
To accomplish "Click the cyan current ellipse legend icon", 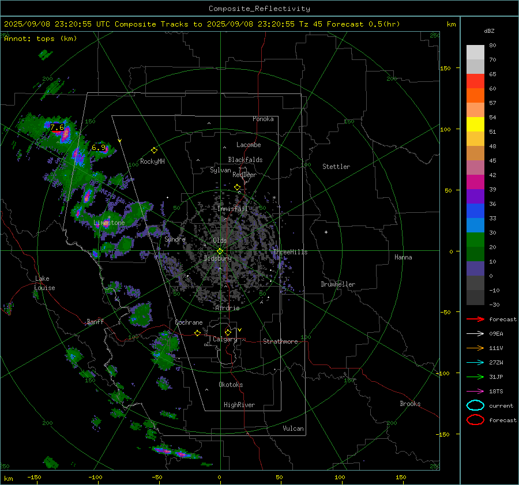I will pyautogui.click(x=475, y=405).
